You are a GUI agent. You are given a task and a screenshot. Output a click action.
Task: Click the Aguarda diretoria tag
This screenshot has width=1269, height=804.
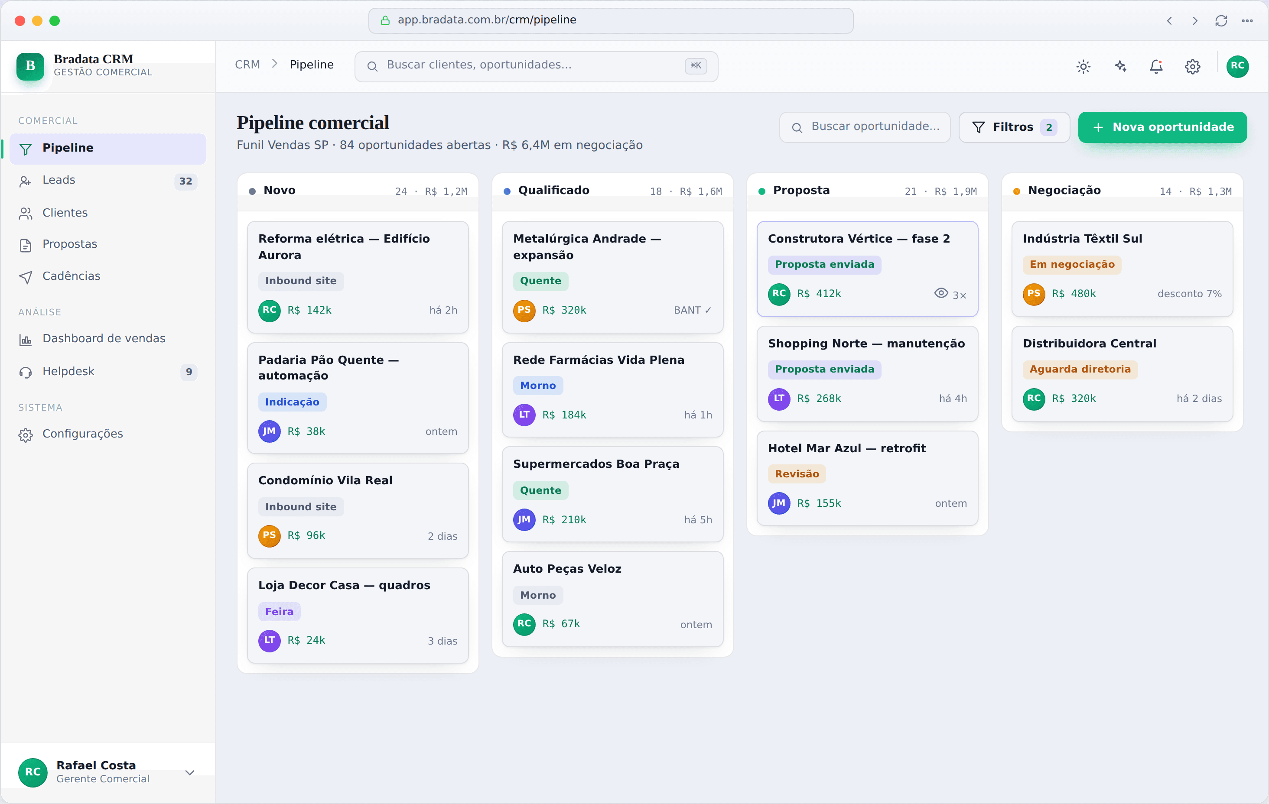coord(1080,370)
